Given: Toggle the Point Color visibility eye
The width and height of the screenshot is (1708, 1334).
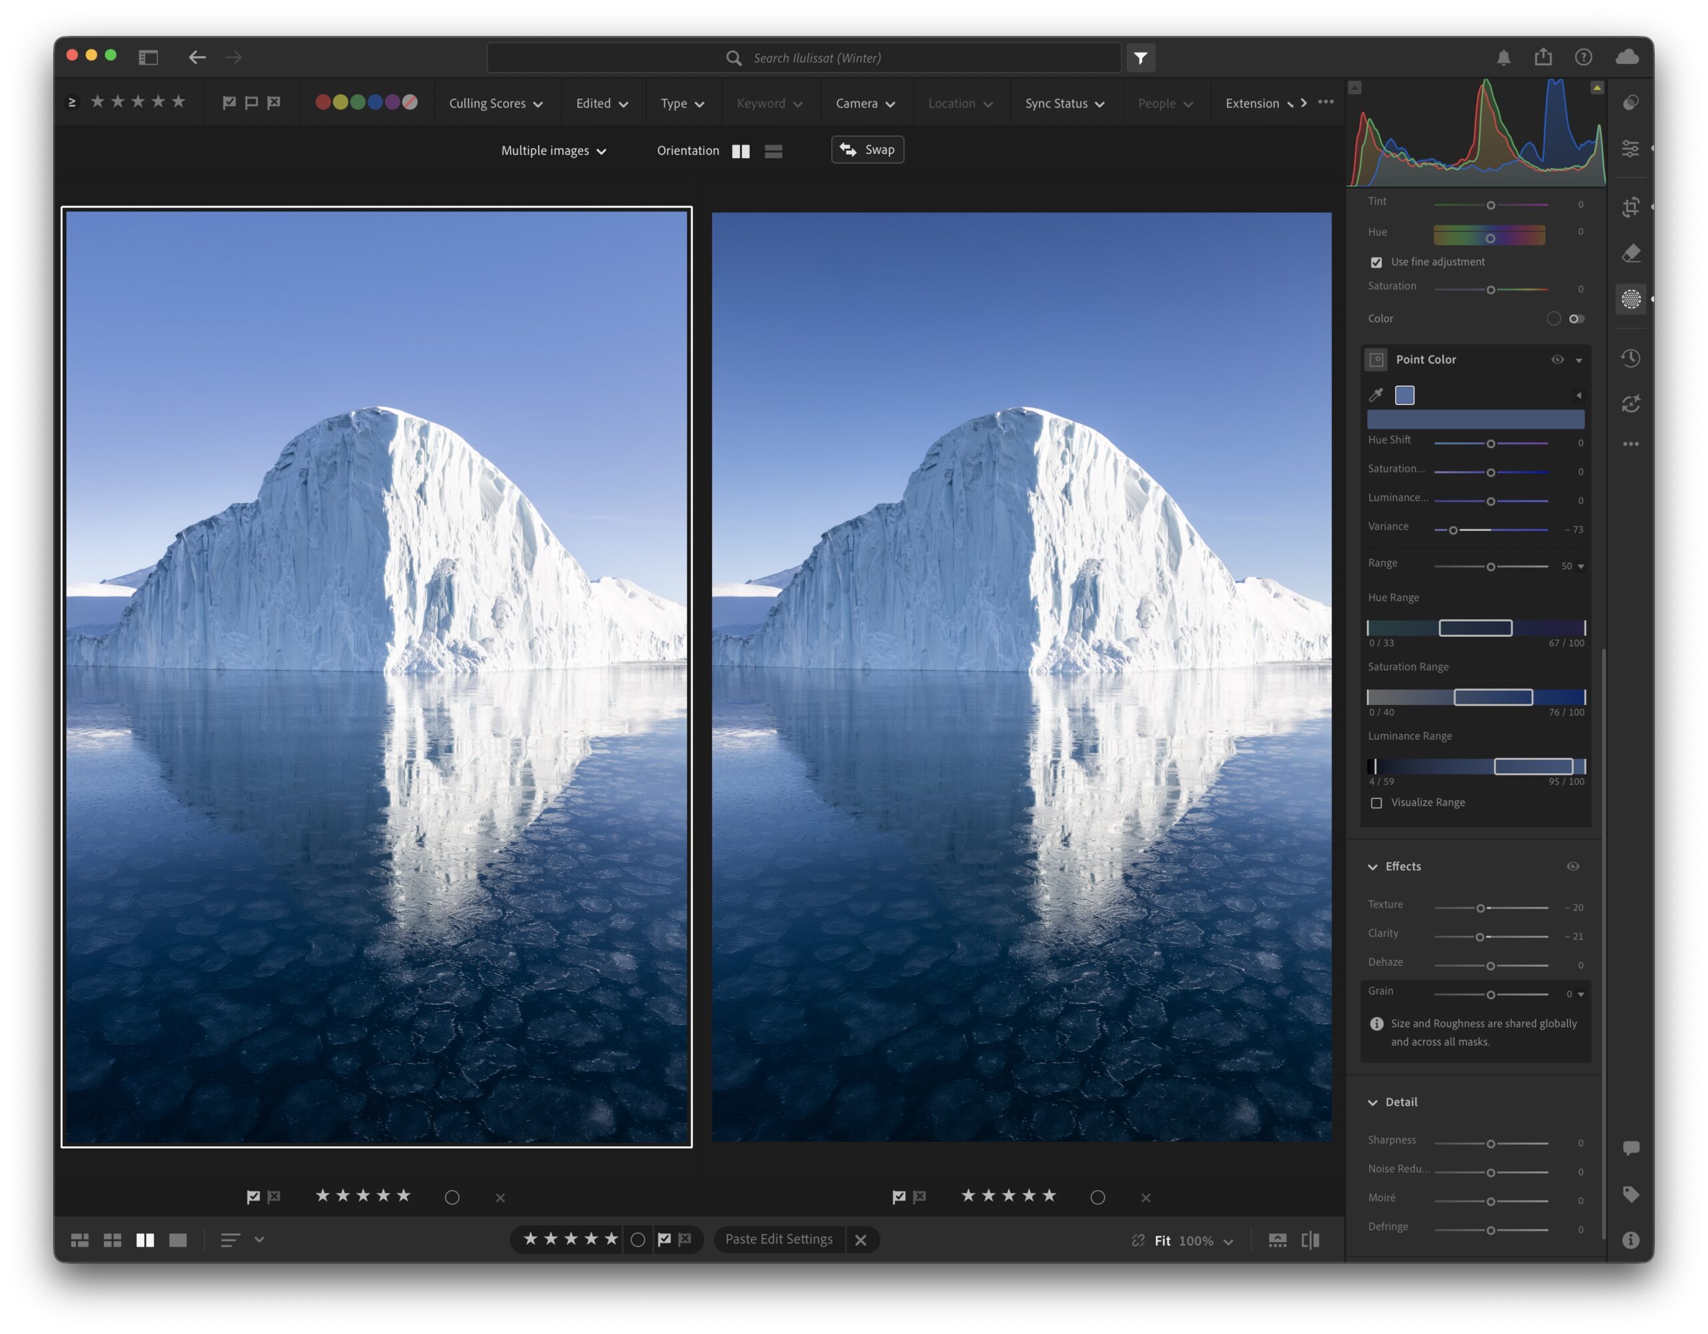Looking at the screenshot, I should click(x=1558, y=359).
